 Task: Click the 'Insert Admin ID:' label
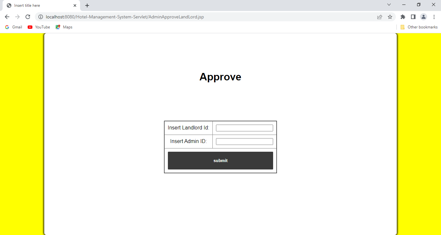[x=189, y=141]
